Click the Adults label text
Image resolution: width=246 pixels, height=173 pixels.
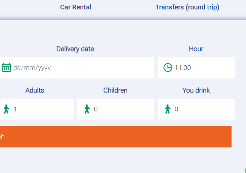coord(35,90)
